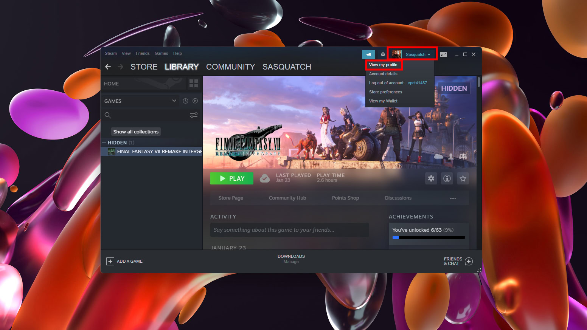The image size is (587, 330).
Task: Click the library search magnifier icon
Action: (x=108, y=115)
